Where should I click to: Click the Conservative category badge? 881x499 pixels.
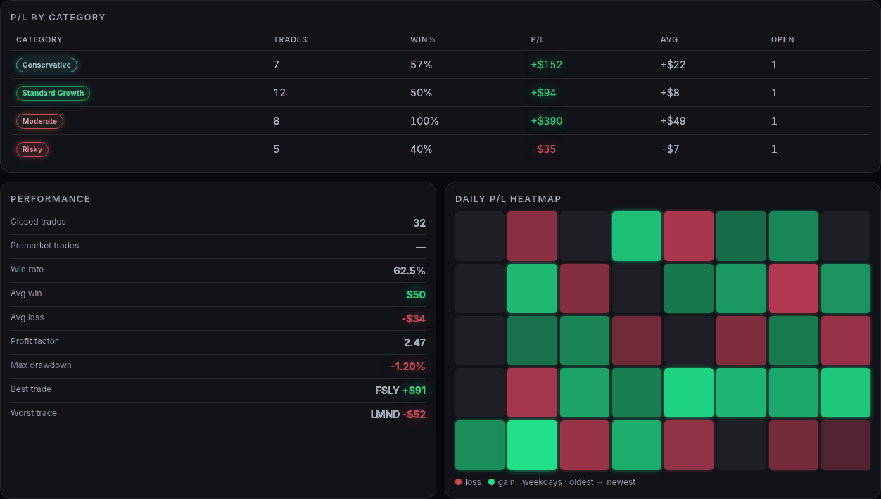point(46,65)
